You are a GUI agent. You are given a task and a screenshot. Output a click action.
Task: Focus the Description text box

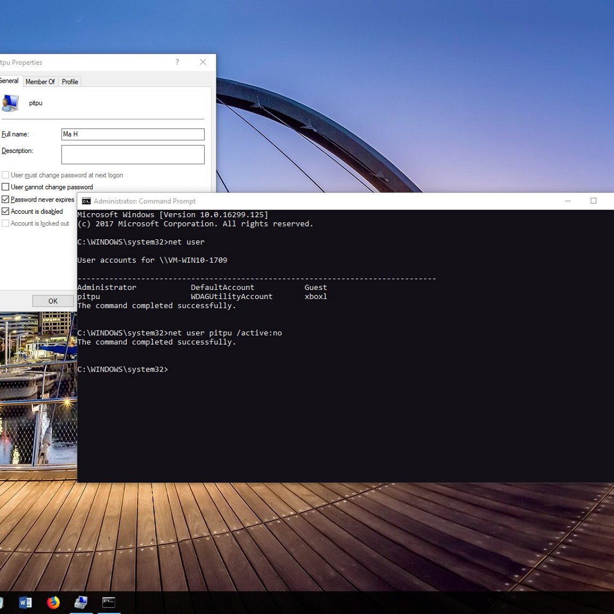(133, 155)
